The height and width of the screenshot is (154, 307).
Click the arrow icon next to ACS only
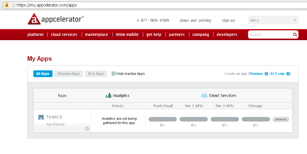click(x=288, y=74)
